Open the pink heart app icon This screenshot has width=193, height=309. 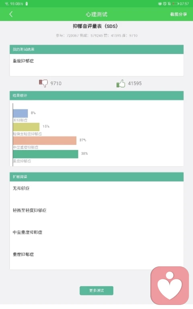[x=170, y=286]
